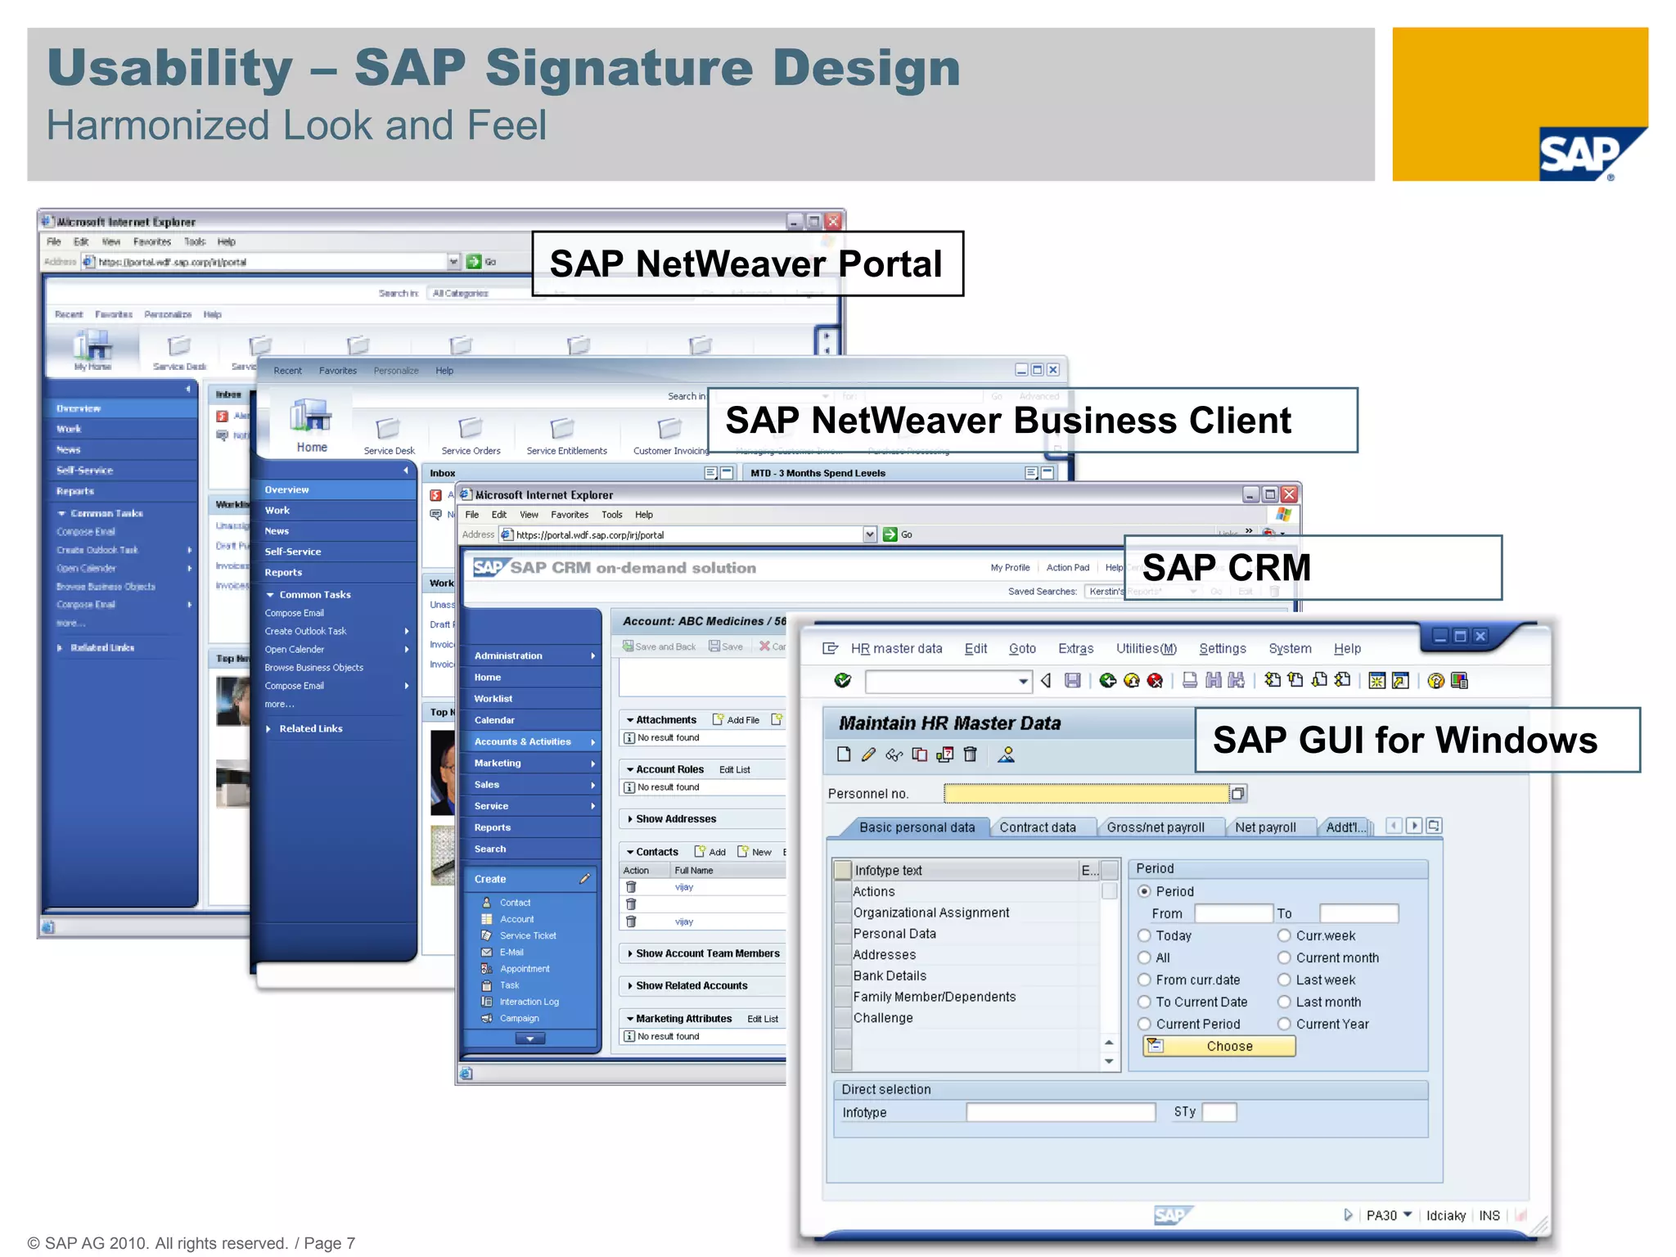Click the yellow Exit (up arrow) icon
1676x1257 pixels.
pos(1131,680)
